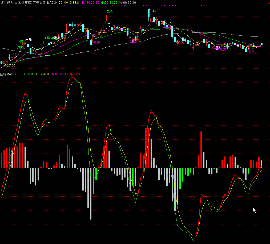
Task: Click the yellow DEA:-0.03 reading
Action: point(43,74)
